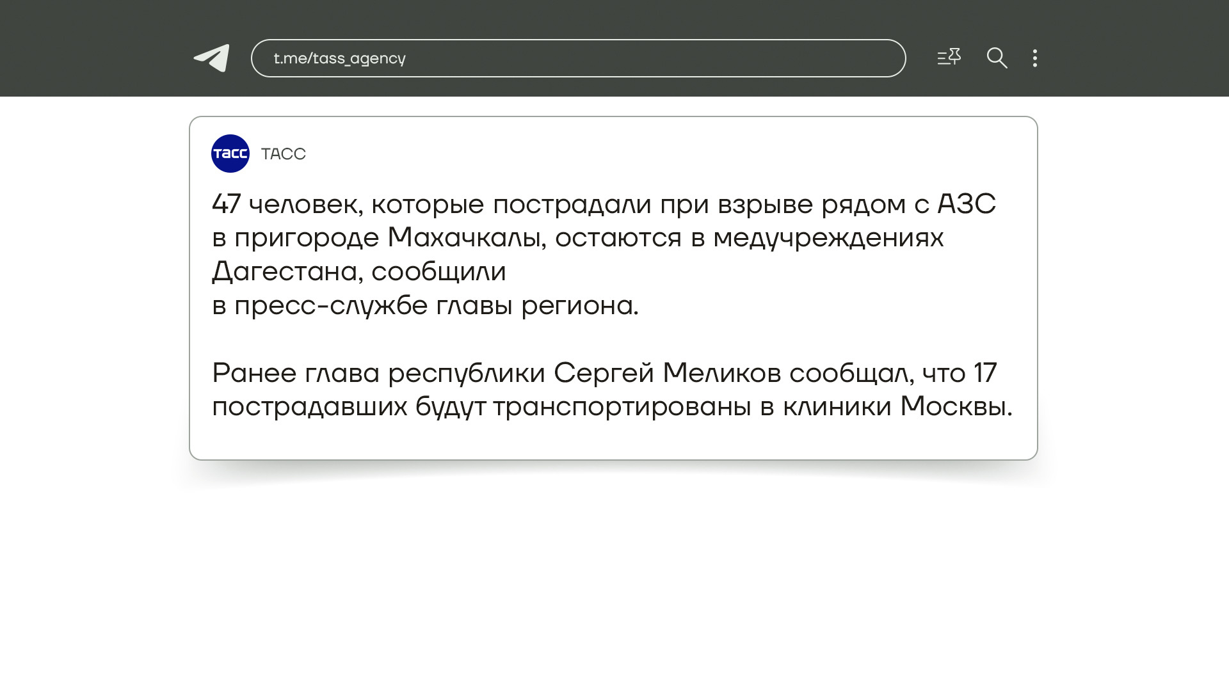This screenshot has height=691, width=1229.
Task: Click the word пресс-службе in the message
Action: (330, 306)
